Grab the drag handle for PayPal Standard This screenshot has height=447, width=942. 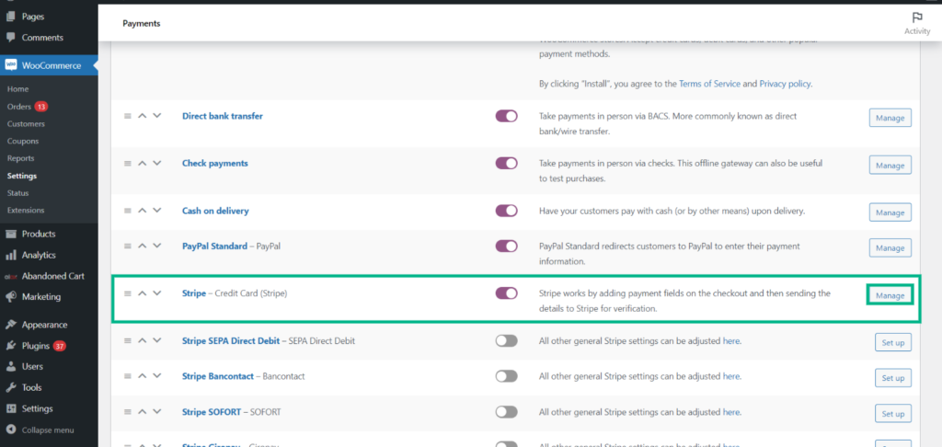pos(127,246)
